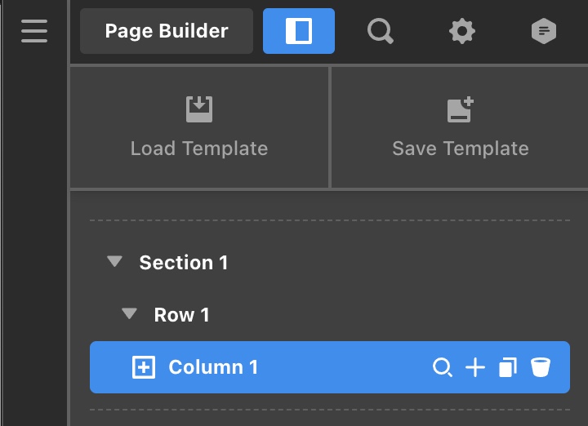Add element to Column 1 with plus icon
The height and width of the screenshot is (426, 588).
click(x=475, y=367)
